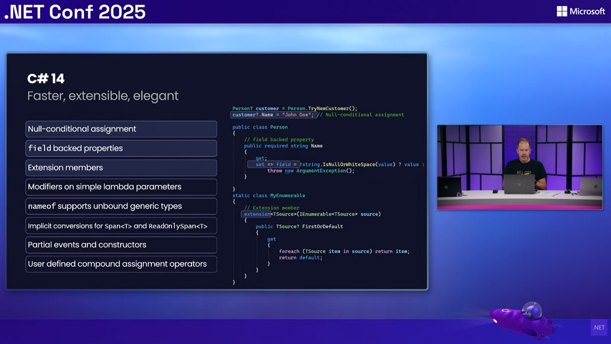This screenshot has height=344, width=611.
Task: Click the speaker video thumbnail
Action: click(520, 168)
